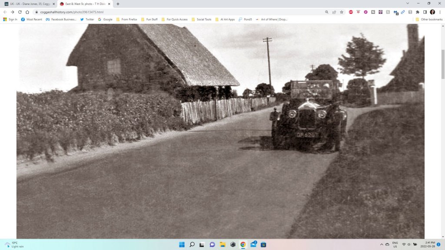Bookmark this page with the star icon
This screenshot has height=250, width=445.
click(342, 12)
